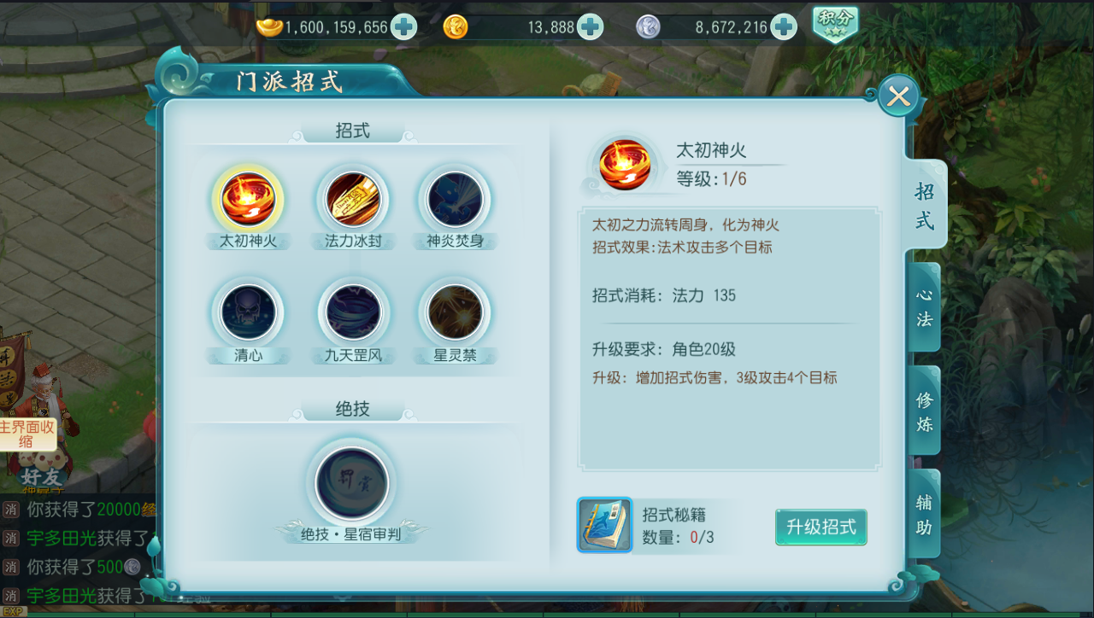This screenshot has width=1094, height=618.
Task: Tap the 招式秘籍 book icon
Action: [x=604, y=525]
